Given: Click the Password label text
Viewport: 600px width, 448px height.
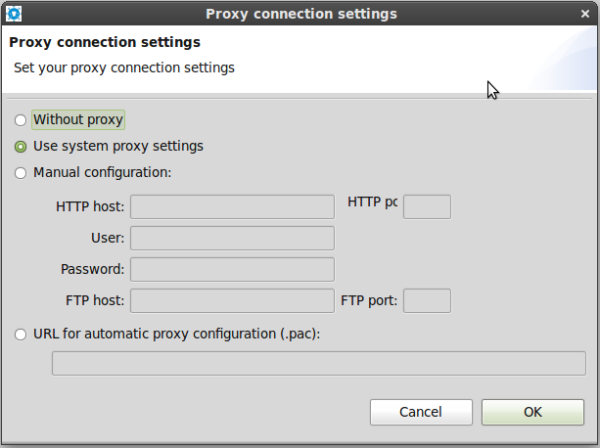Looking at the screenshot, I should coord(92,270).
